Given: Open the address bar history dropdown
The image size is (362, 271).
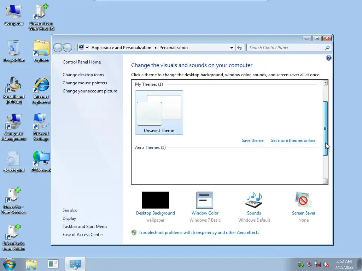Looking at the screenshot, I should pyautogui.click(x=232, y=48).
